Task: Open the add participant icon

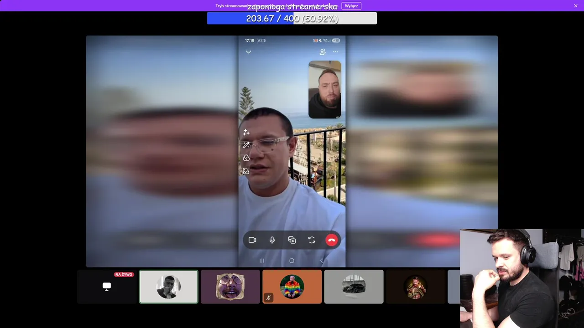Action: [323, 52]
